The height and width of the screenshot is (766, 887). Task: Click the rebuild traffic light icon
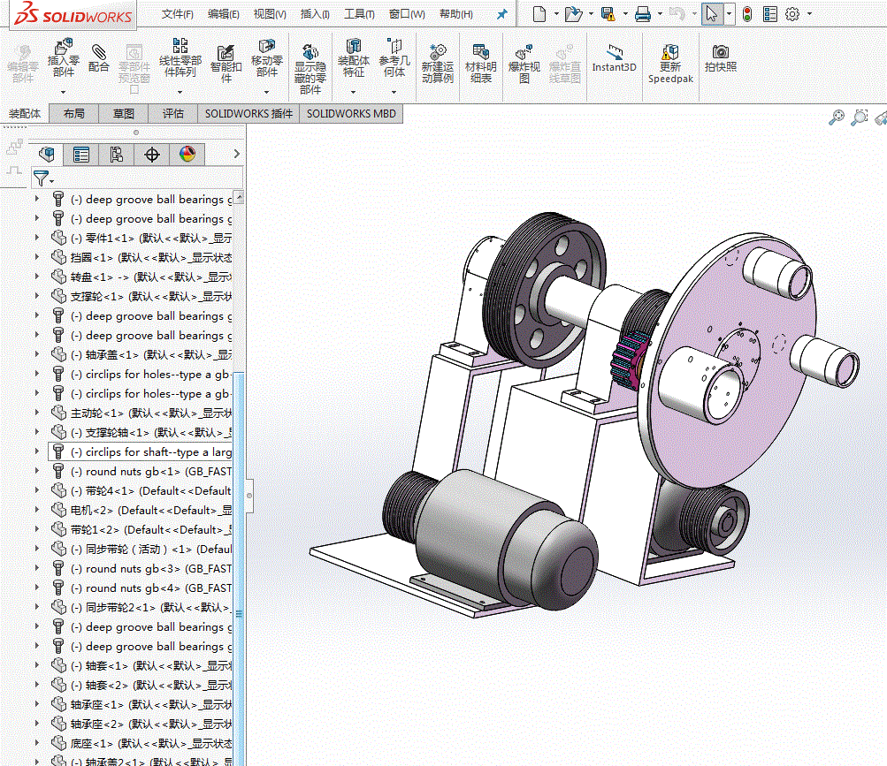point(746,14)
